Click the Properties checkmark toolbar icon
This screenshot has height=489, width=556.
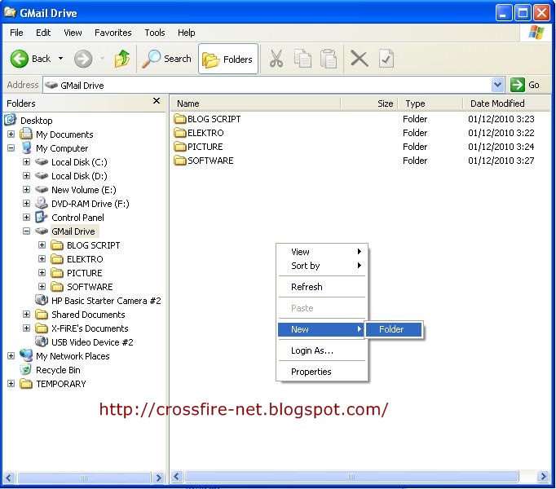386,59
